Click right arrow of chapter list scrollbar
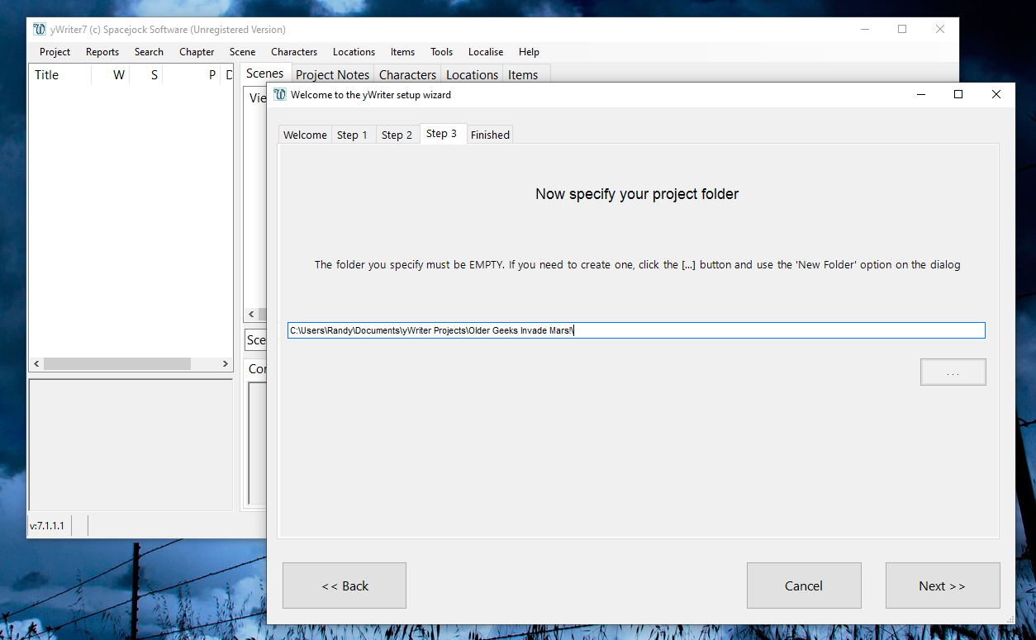 226,363
